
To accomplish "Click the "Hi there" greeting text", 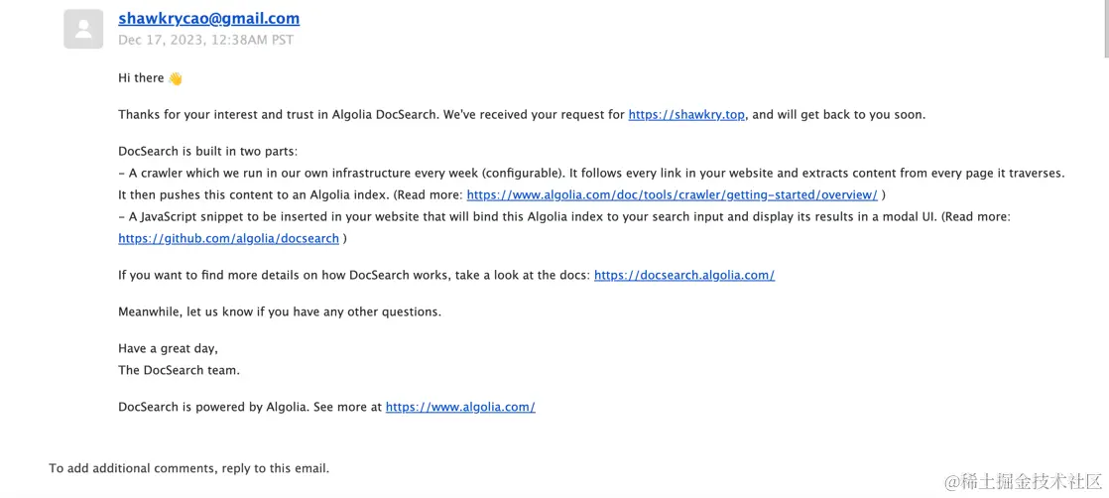I will (x=141, y=78).
